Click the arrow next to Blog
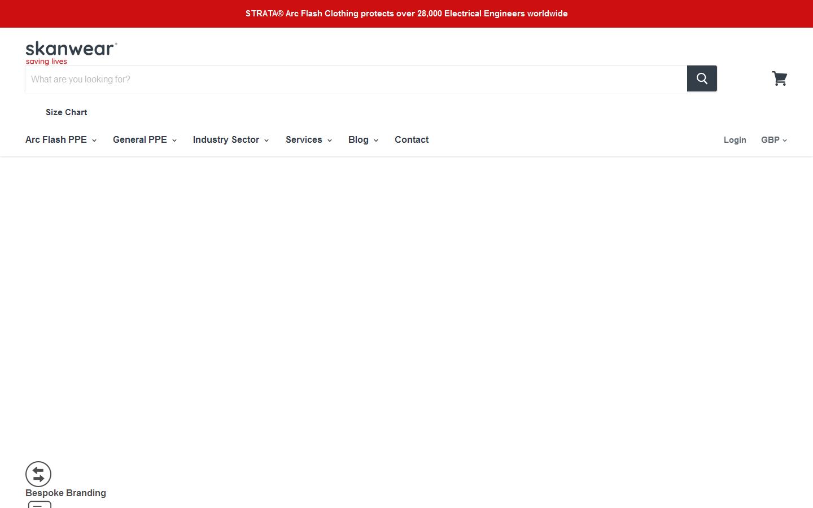The height and width of the screenshot is (508, 813). pos(376,141)
